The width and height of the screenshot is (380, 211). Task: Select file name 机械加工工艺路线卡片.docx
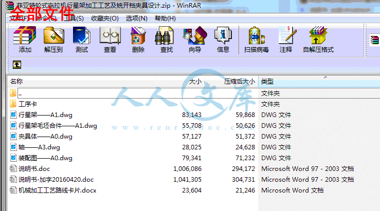[57, 190]
